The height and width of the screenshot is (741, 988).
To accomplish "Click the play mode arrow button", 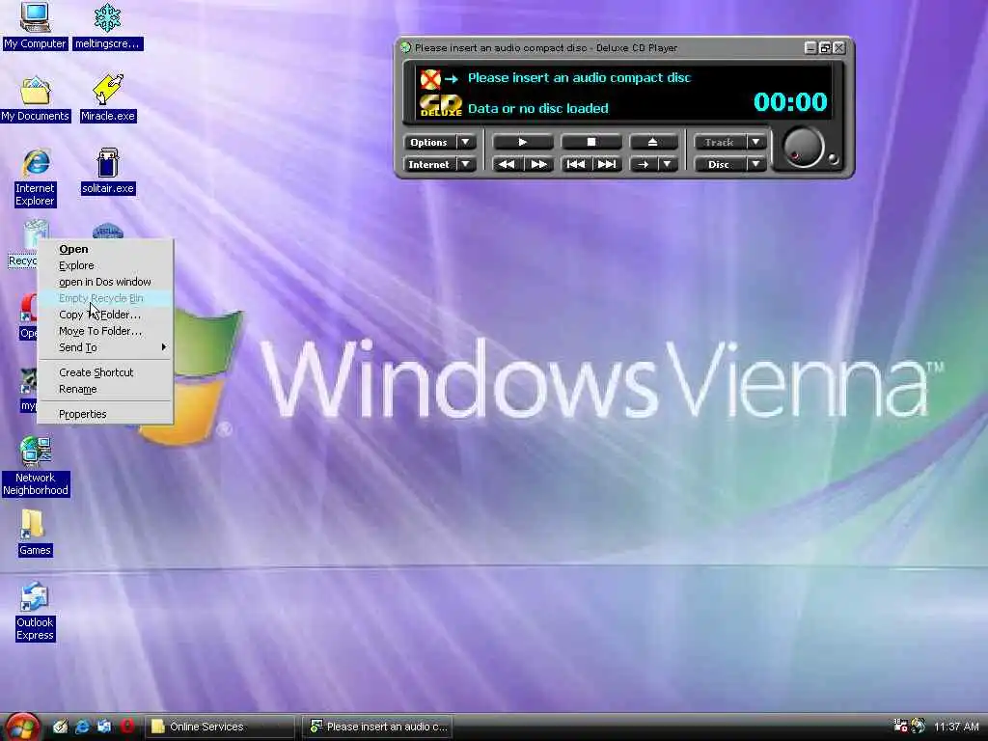I will coord(643,164).
